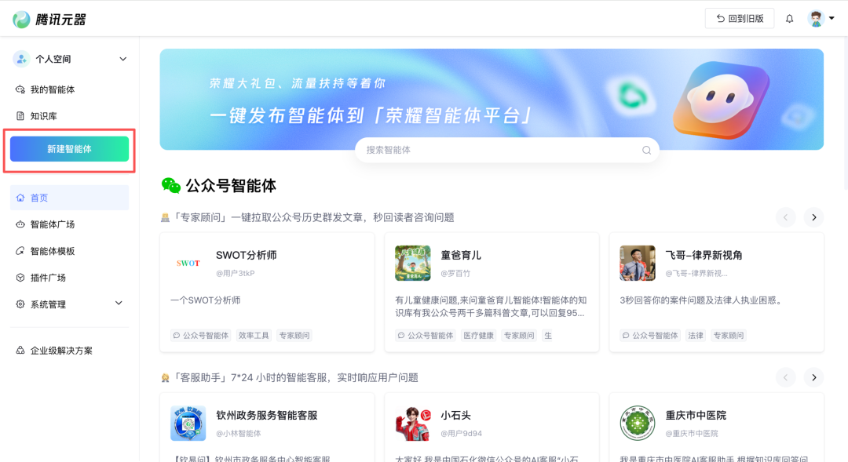Viewport: 848px width, 462px height.
Task: Click the 新建智能体 button
Action: pyautogui.click(x=69, y=147)
